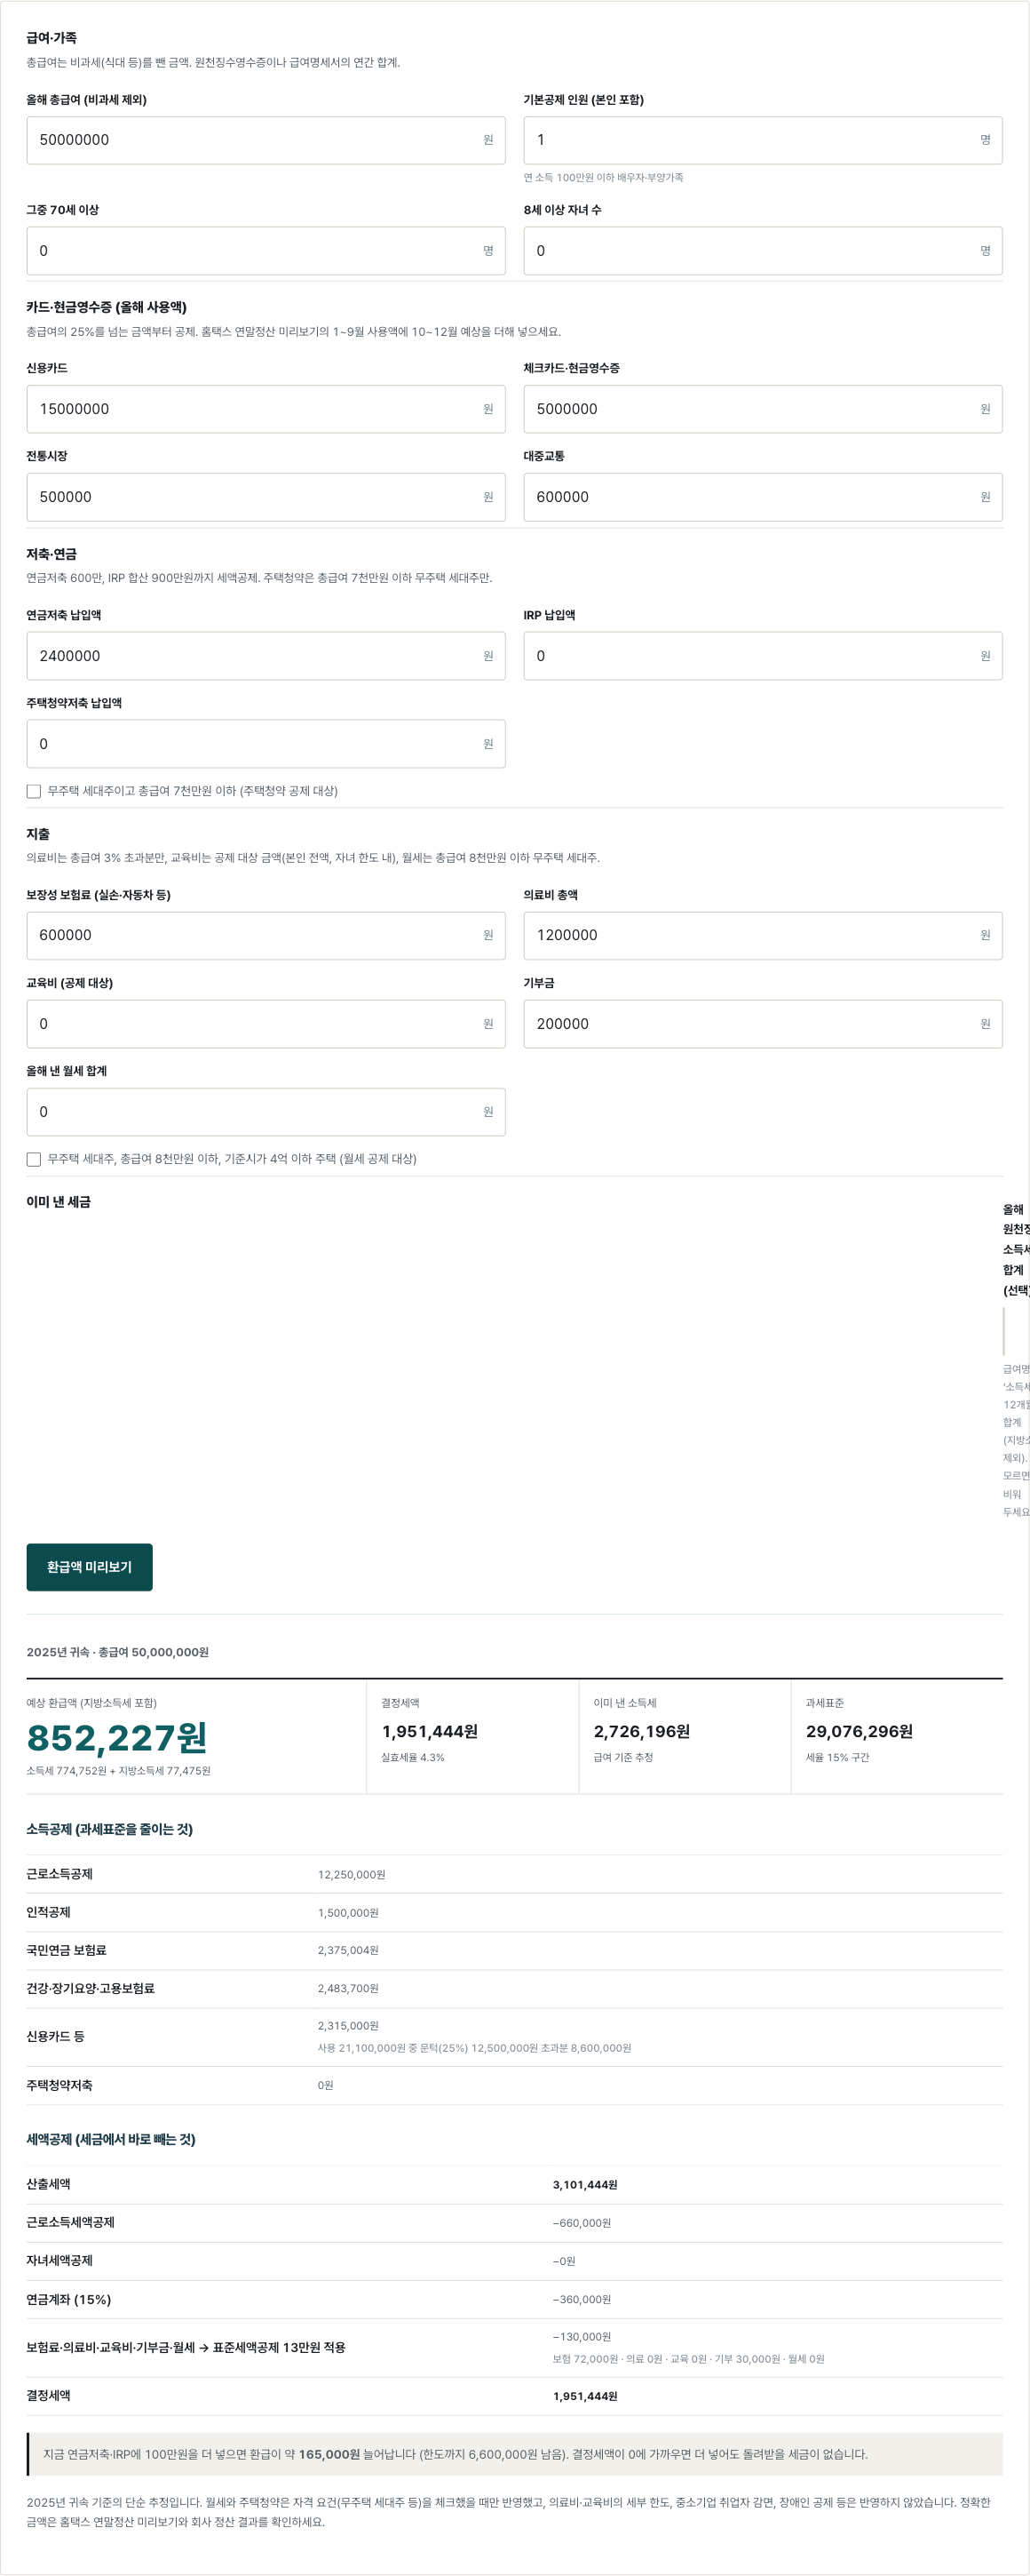Click the 근로소득공제 12,250,000원 row
This screenshot has width=1030, height=2576.
coord(514,1874)
